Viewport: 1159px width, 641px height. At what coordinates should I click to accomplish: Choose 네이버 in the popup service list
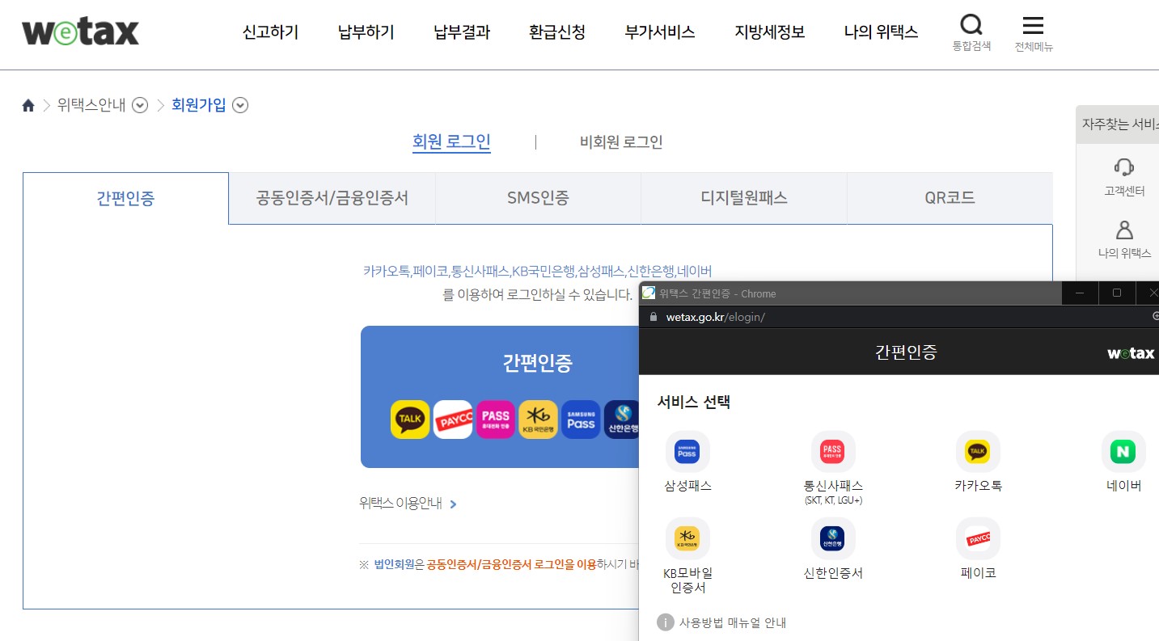[1123, 462]
